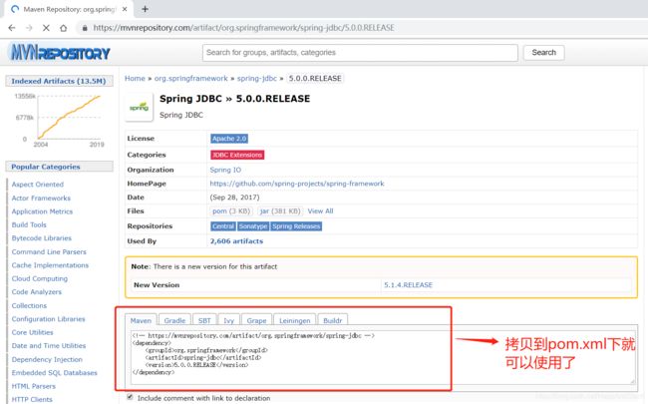Image resolution: width=648 pixels, height=404 pixels.
Task: Click the Indexed Artifacts (13.5M) heading
Action: pos(59,81)
